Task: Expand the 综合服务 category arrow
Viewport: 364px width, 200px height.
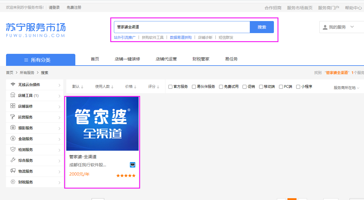Action: click(59, 161)
